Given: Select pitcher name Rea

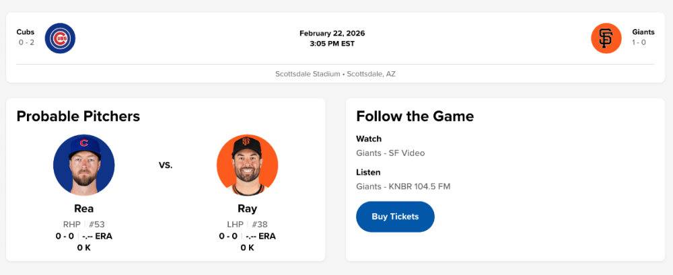Looking at the screenshot, I should point(84,208).
